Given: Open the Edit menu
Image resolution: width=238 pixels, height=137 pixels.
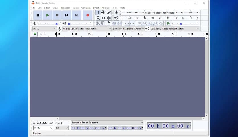Looking at the screenshot, I should 39,8.
